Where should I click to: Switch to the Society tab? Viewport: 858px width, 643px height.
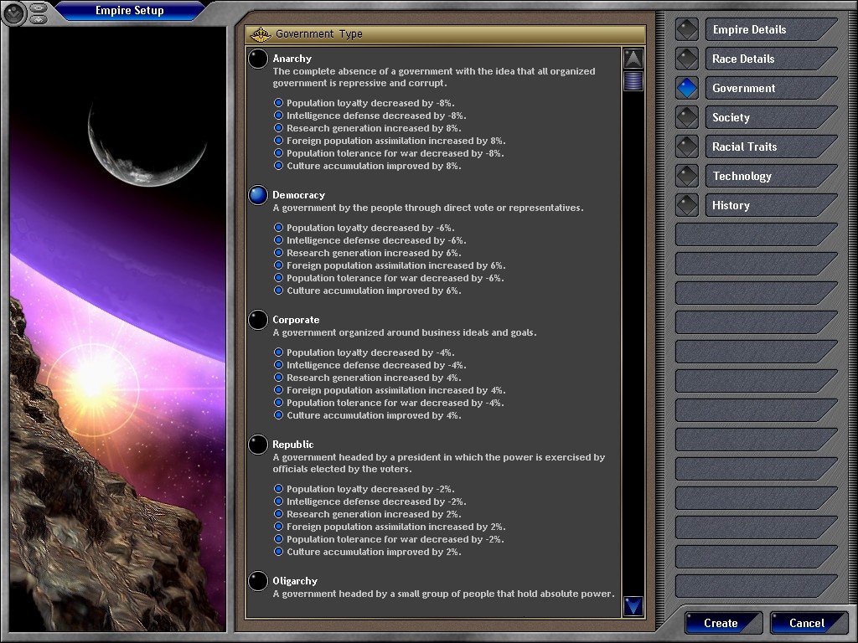[x=769, y=117]
